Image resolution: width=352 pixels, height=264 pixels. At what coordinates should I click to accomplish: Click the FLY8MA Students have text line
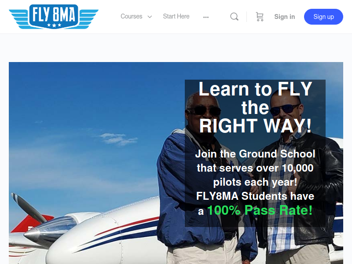tap(255, 196)
